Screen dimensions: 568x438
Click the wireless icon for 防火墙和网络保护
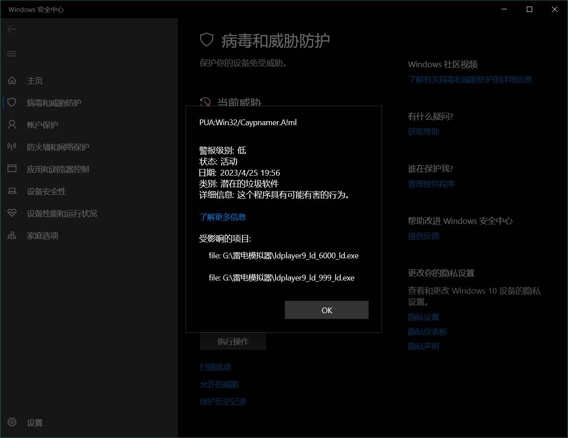coord(12,147)
